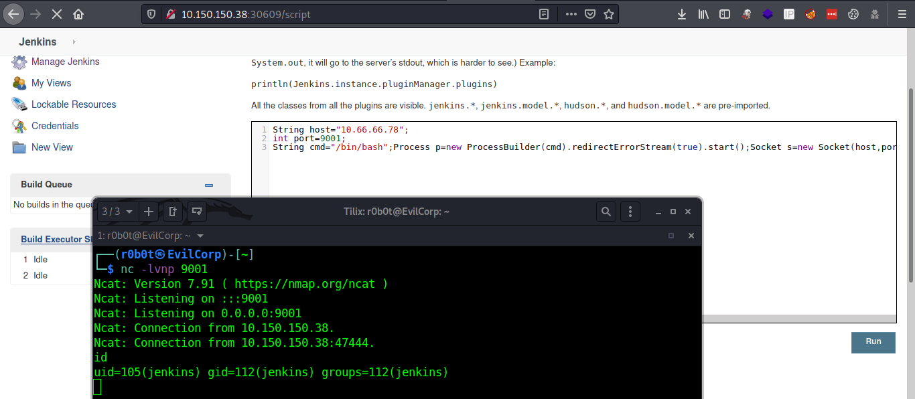
Task: Toggle reader view icon in address bar
Action: tap(545, 14)
